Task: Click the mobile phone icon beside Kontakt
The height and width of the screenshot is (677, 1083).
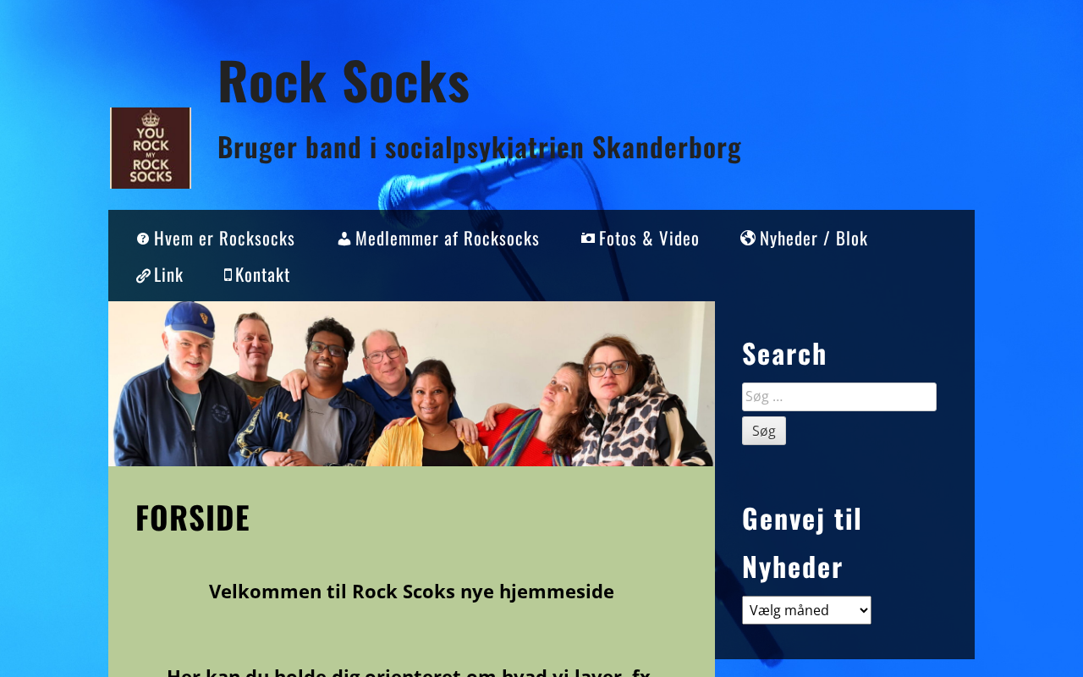Action: click(228, 274)
